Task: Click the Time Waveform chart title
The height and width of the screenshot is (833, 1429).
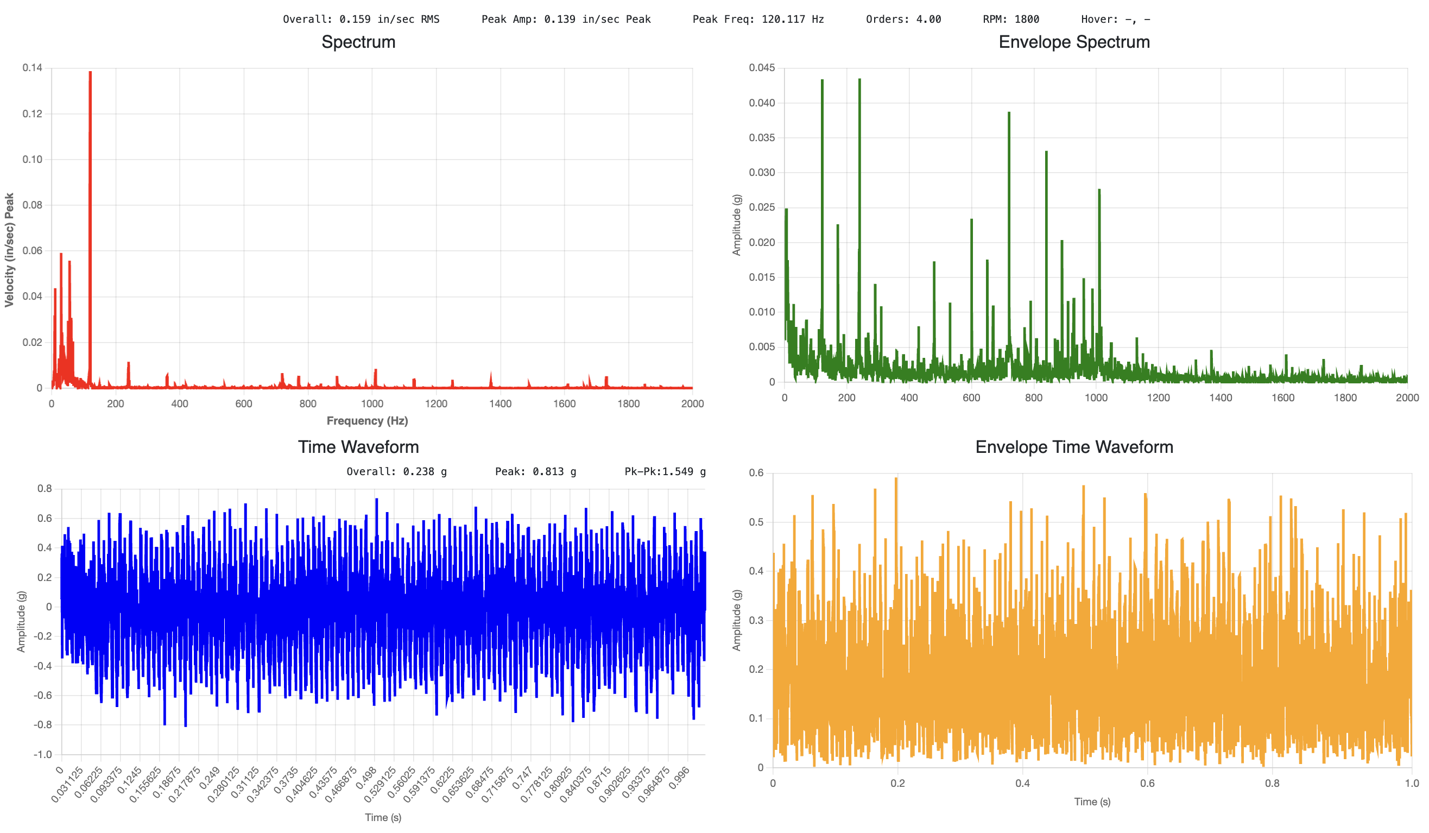Action: point(358,447)
